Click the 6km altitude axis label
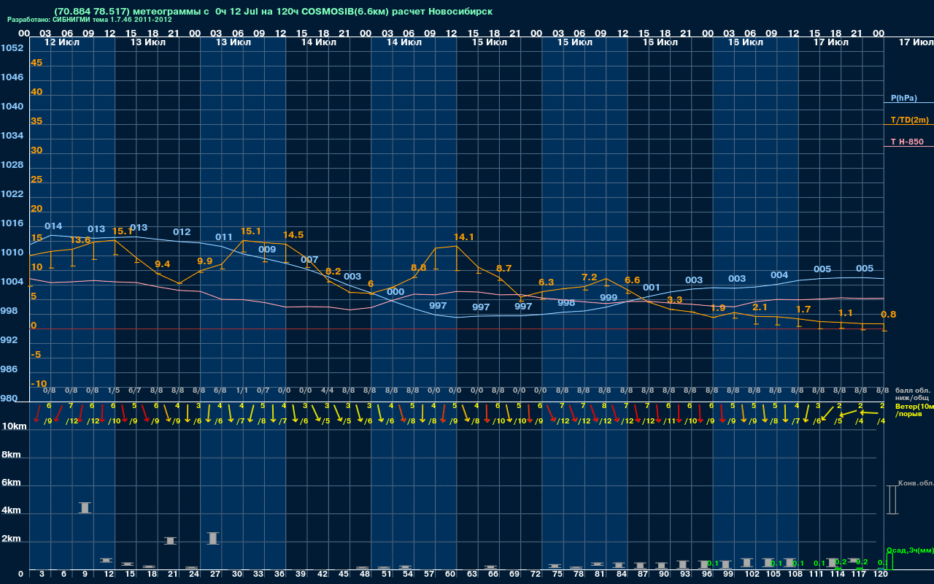The width and height of the screenshot is (934, 584). click(x=12, y=483)
